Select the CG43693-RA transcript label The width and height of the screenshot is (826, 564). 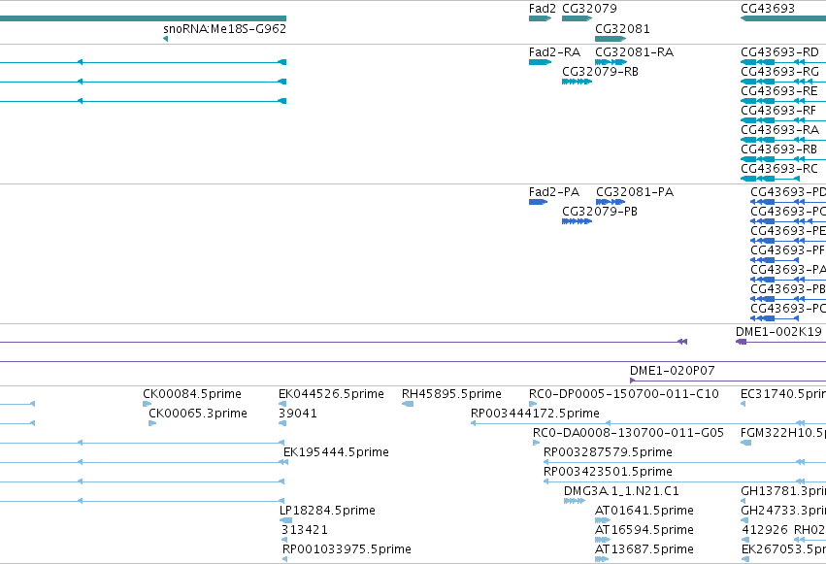point(779,130)
